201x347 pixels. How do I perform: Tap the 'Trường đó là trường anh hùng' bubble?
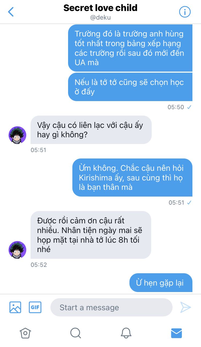[130, 48]
